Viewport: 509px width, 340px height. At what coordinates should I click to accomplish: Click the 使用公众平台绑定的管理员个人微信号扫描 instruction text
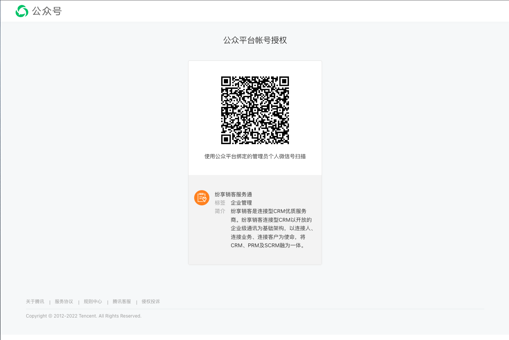[255, 156]
